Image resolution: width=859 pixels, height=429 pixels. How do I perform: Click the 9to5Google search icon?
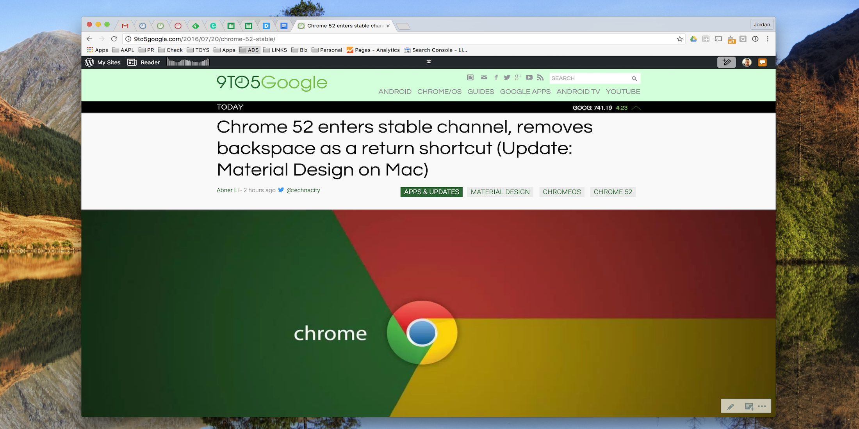pos(635,78)
